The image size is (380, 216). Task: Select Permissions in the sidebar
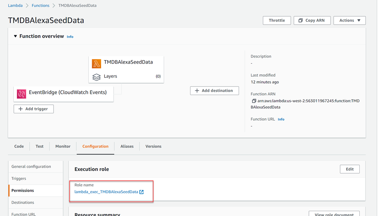pos(36,190)
